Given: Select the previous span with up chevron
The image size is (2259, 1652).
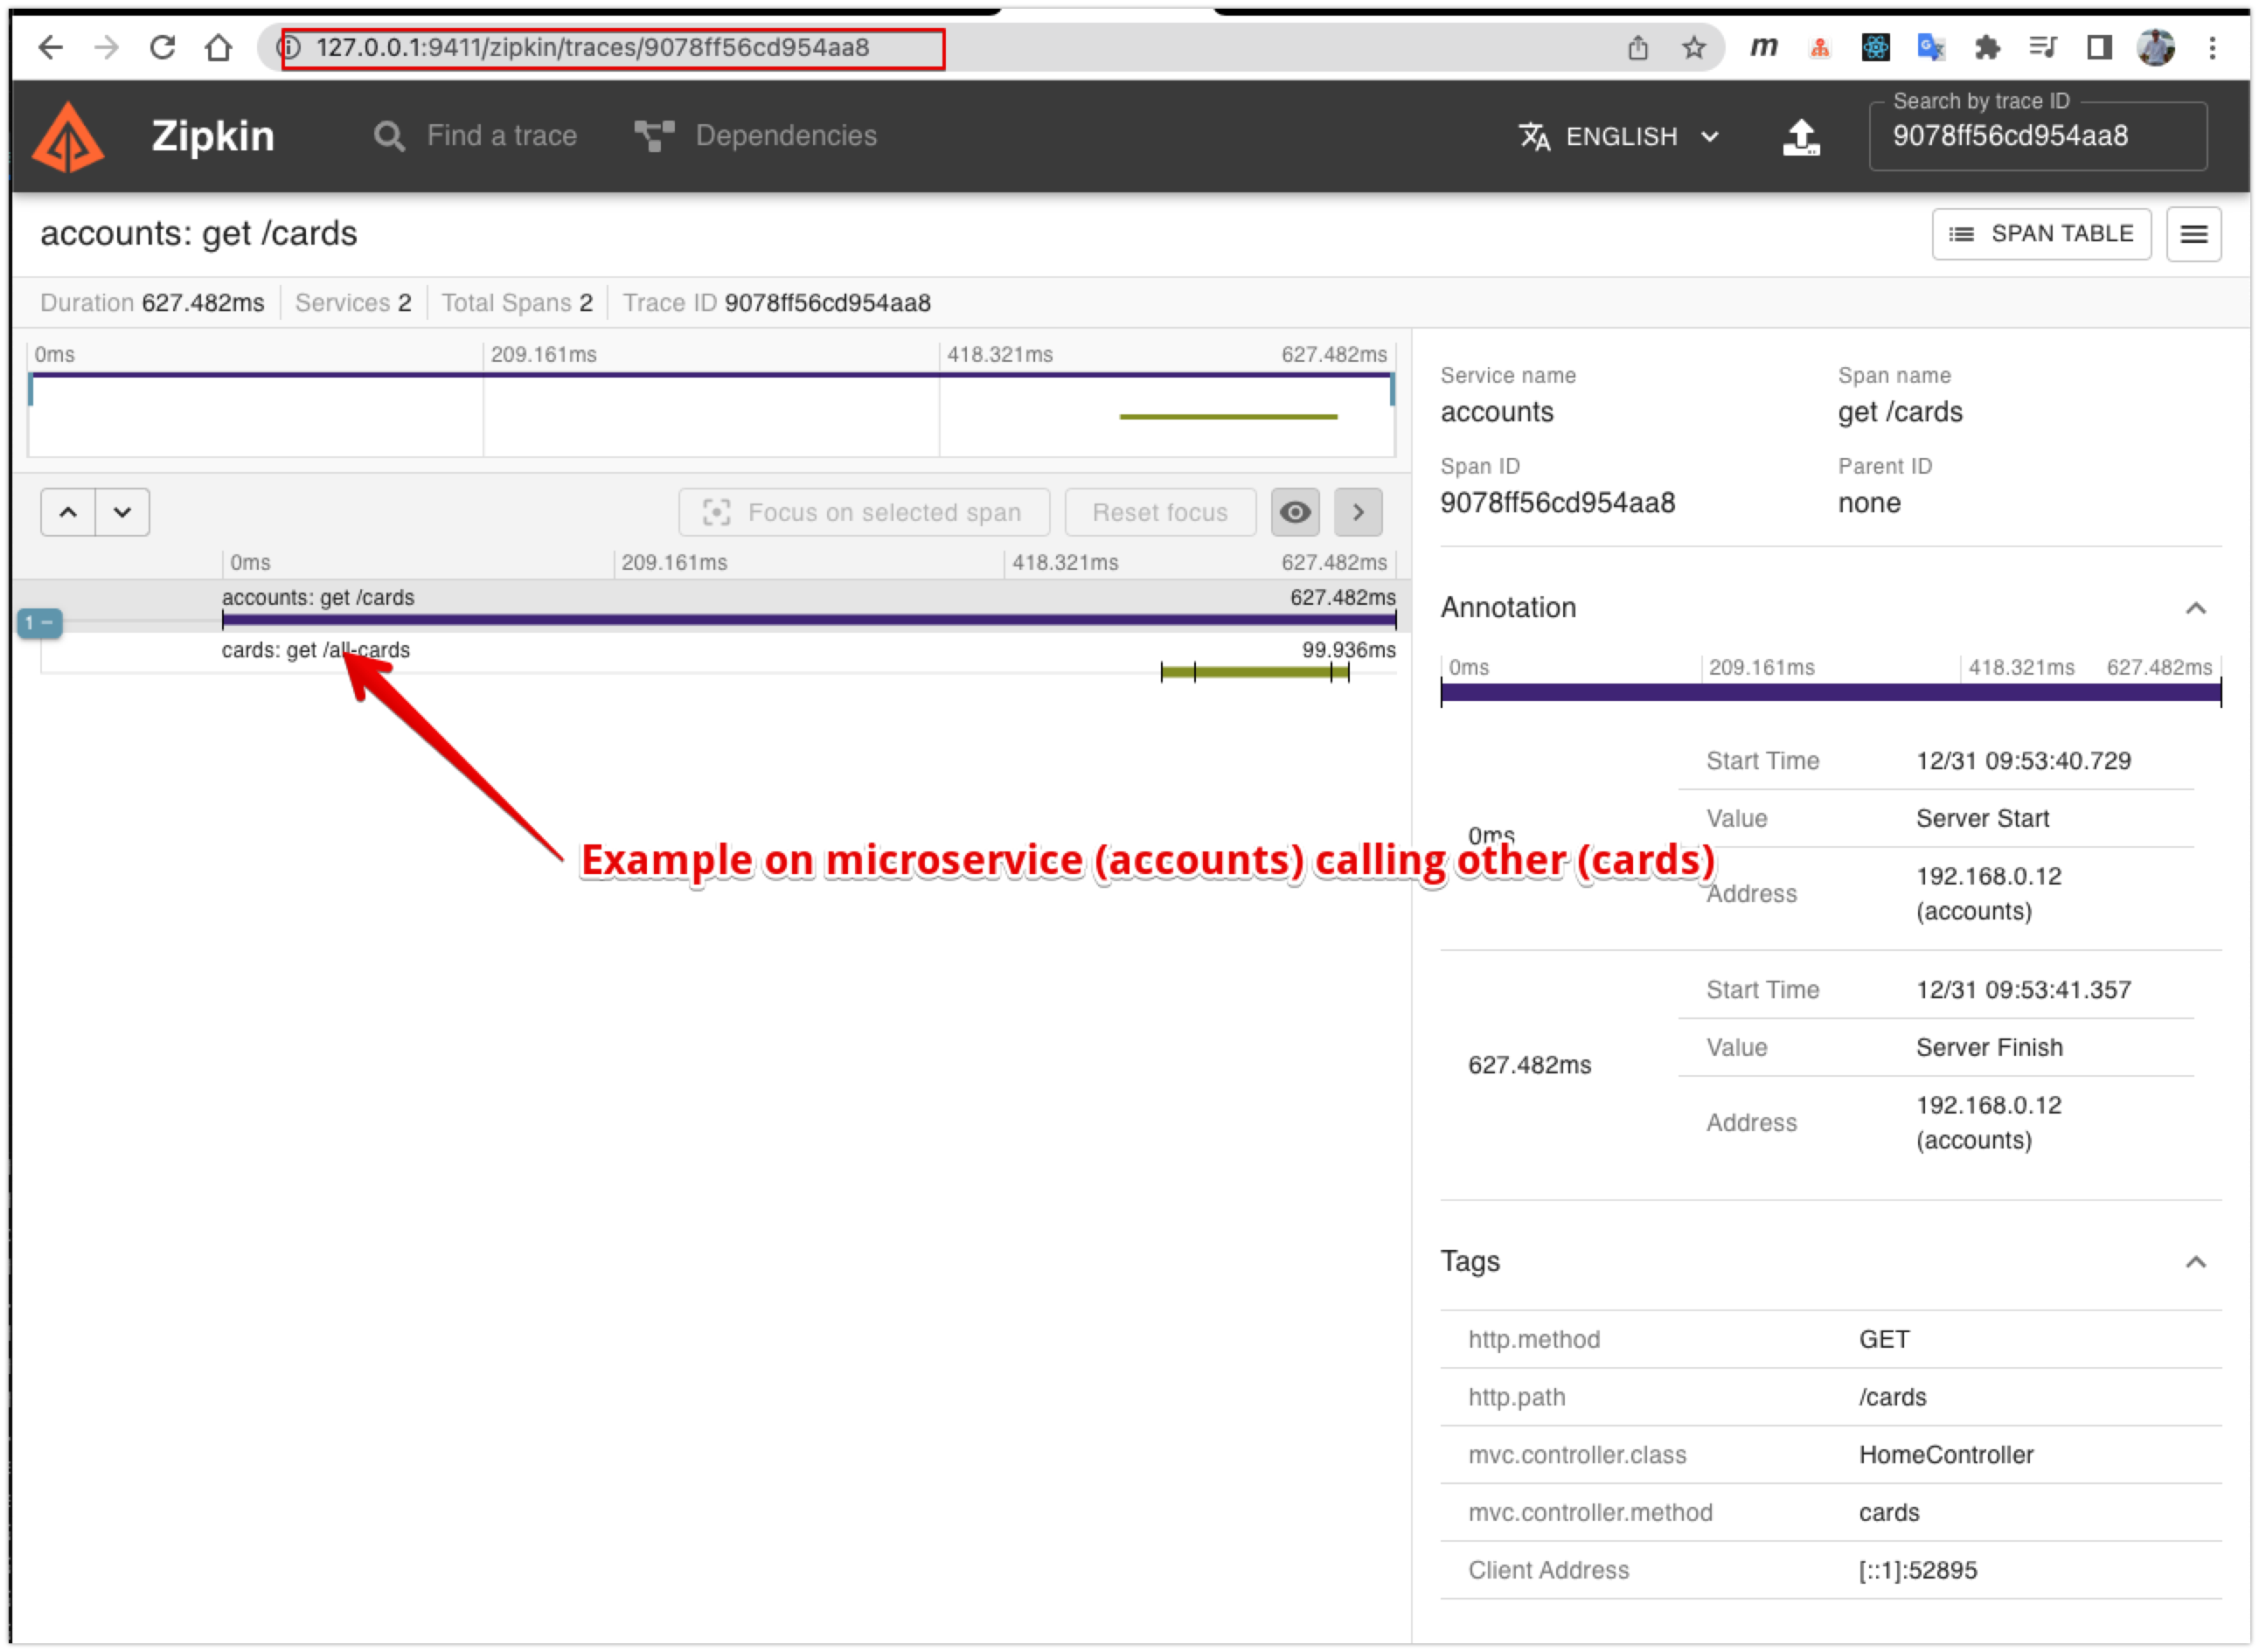Looking at the screenshot, I should coord(68,512).
